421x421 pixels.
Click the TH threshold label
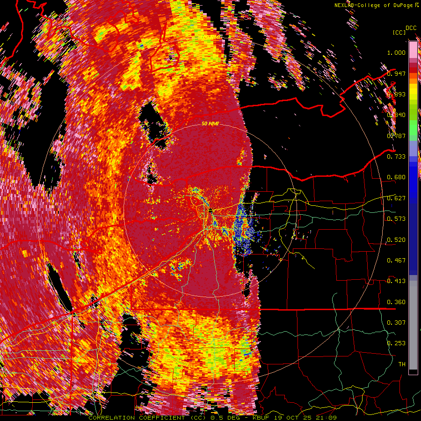click(x=402, y=364)
